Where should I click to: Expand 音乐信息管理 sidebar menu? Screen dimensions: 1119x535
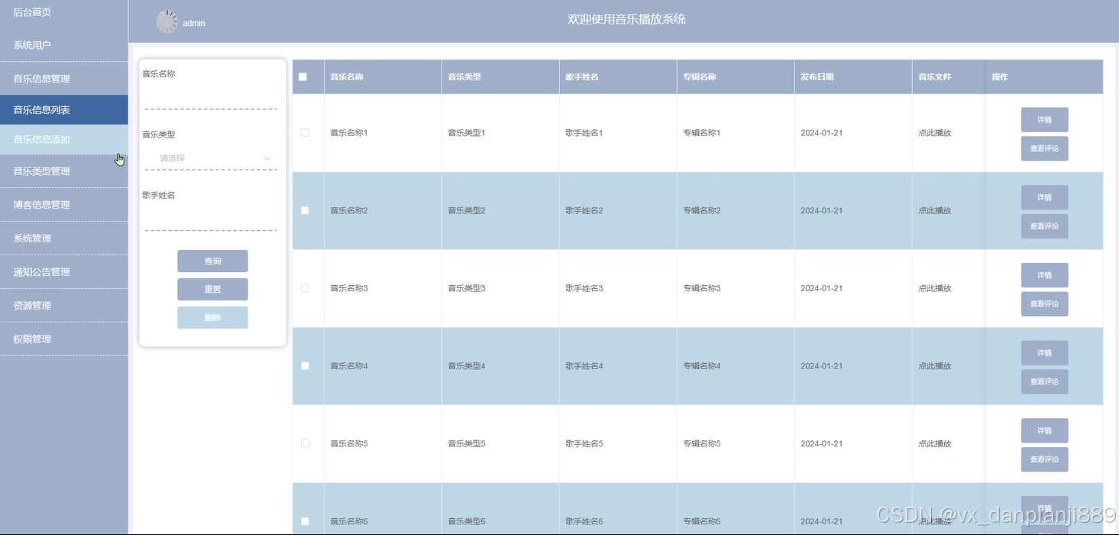(64, 79)
